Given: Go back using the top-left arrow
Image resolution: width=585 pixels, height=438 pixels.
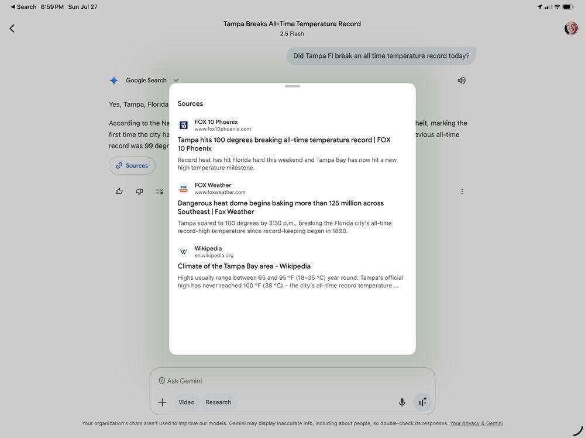Looking at the screenshot, I should 12,28.
